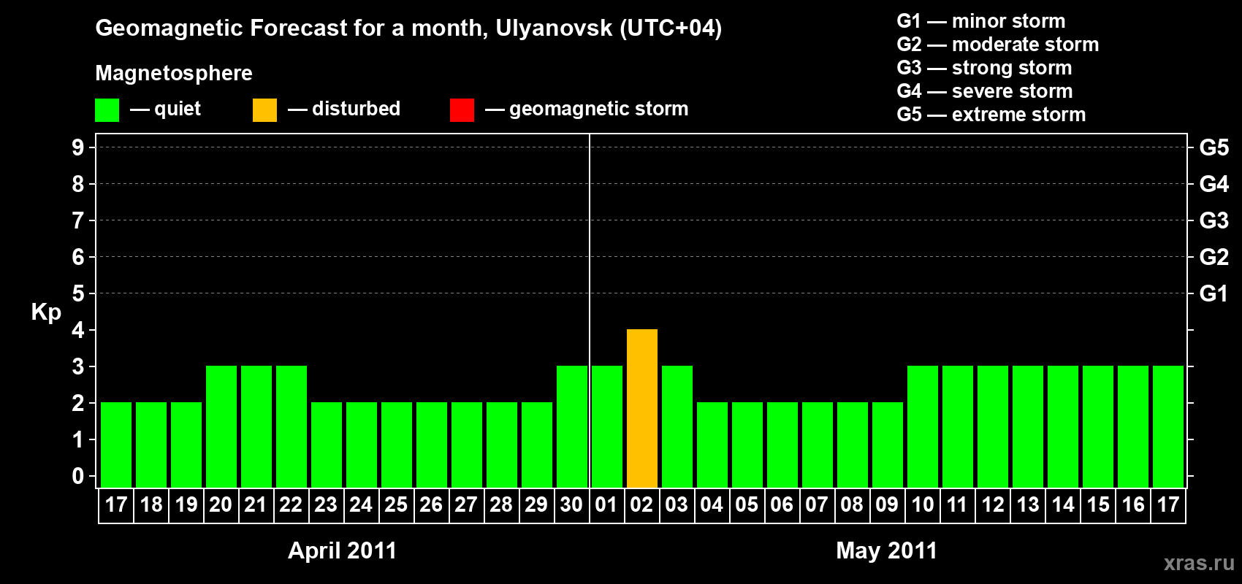Click the April 2011 month label
The height and width of the screenshot is (584, 1242).
point(342,550)
